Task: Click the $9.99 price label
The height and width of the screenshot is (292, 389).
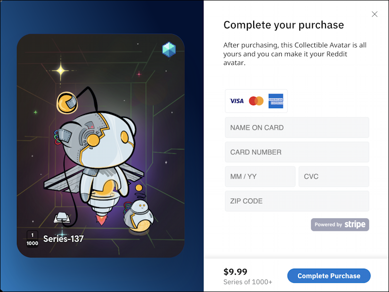Action: [235, 272]
